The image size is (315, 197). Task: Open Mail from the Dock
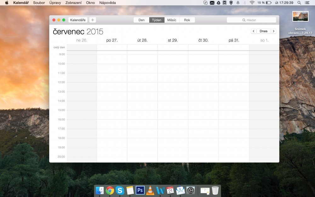180,190
